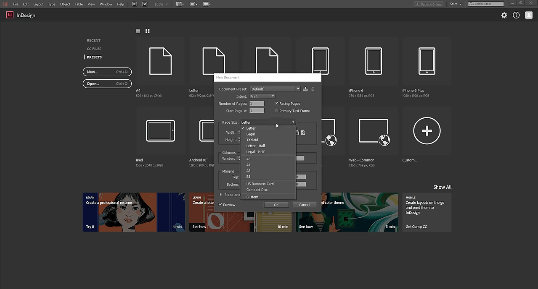This screenshot has width=538, height=289.
Task: Open Adobe Stock via the St icon
Action: pos(145,4)
